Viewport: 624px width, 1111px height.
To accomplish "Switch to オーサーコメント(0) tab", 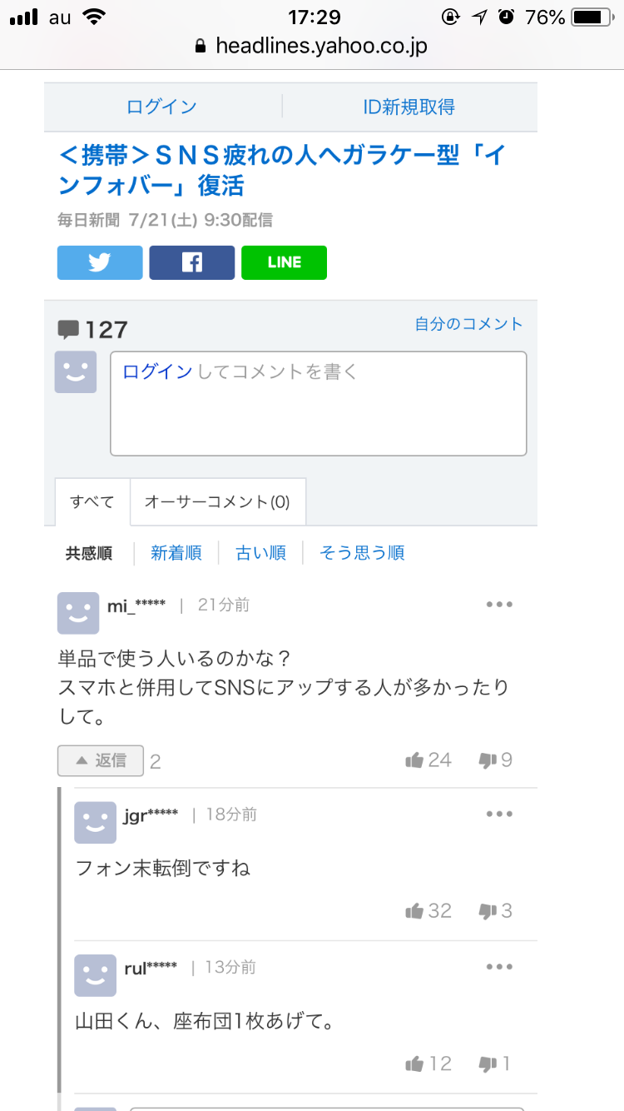I will tap(218, 501).
